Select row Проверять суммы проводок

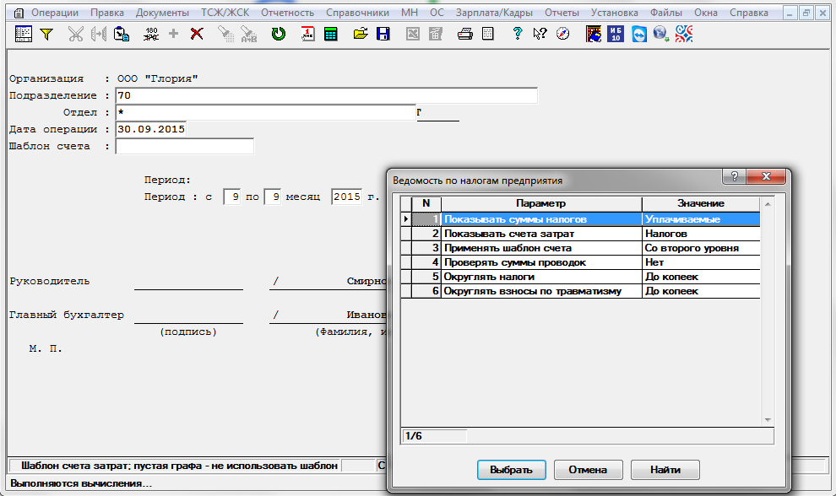[580, 262]
